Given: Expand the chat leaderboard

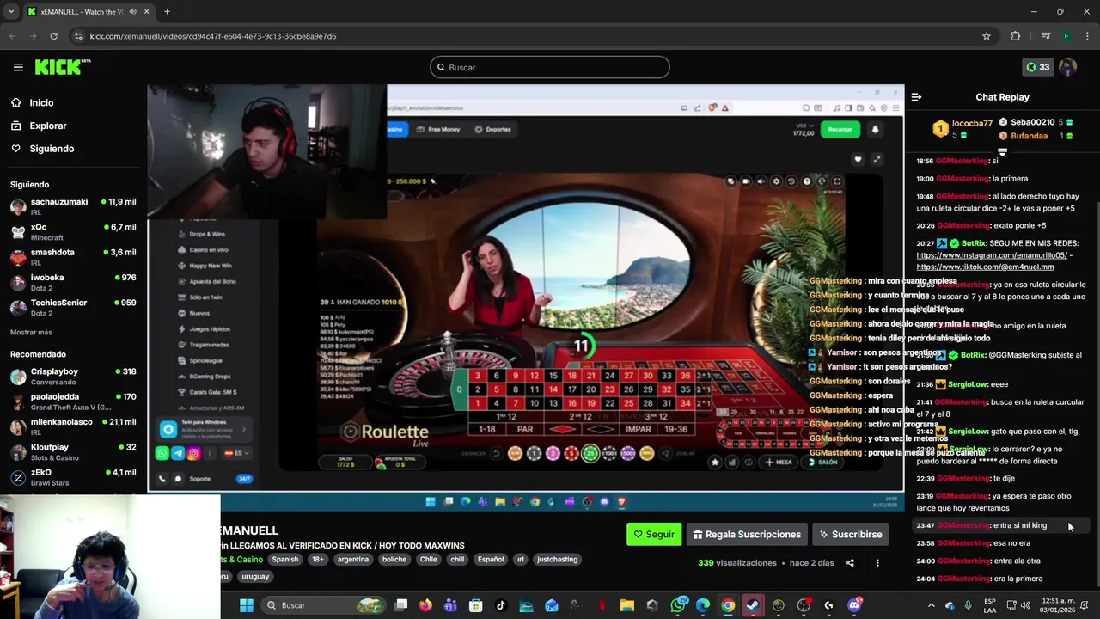Looking at the screenshot, I should [x=1002, y=151].
